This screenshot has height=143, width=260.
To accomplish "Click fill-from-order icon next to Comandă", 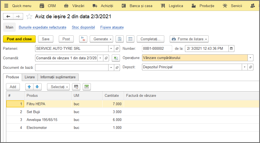I will pos(116,58).
